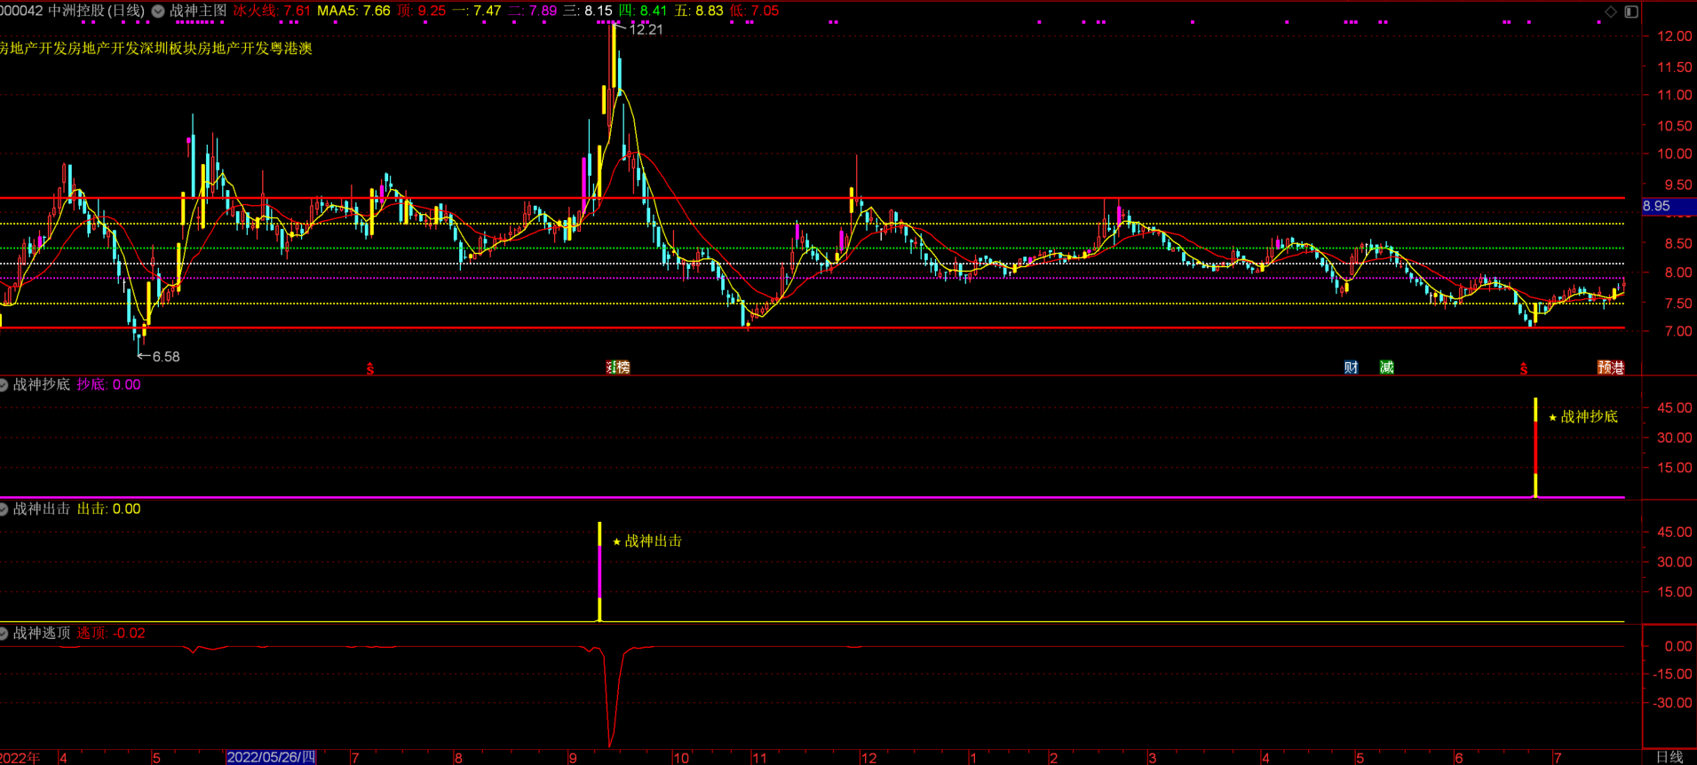The width and height of the screenshot is (1697, 765).
Task: Click the 冰火线: 7.61 value
Action: pyautogui.click(x=272, y=11)
